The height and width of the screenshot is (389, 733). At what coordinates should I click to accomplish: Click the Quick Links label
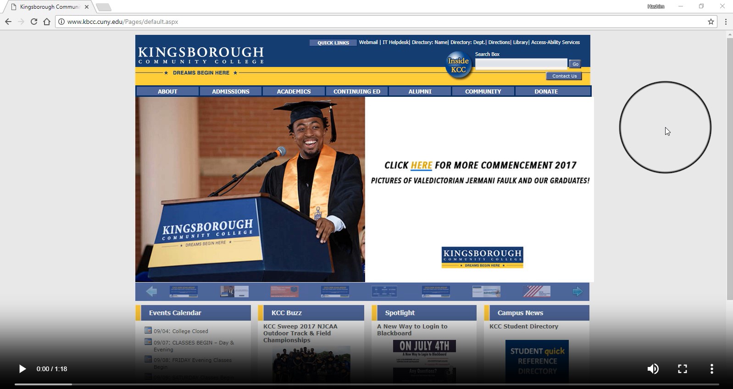point(333,43)
